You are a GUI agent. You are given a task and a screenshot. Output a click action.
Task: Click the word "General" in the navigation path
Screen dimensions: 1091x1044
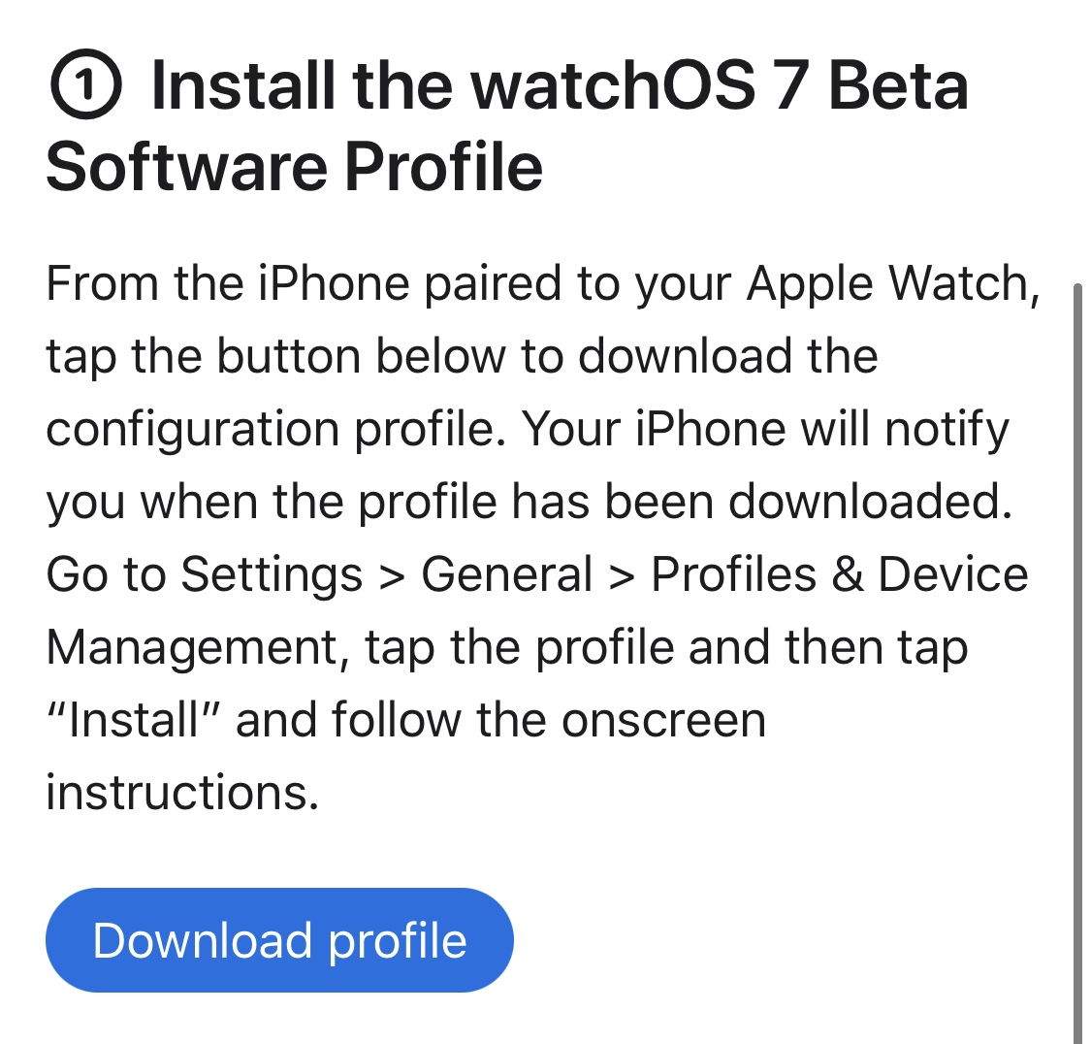point(506,574)
